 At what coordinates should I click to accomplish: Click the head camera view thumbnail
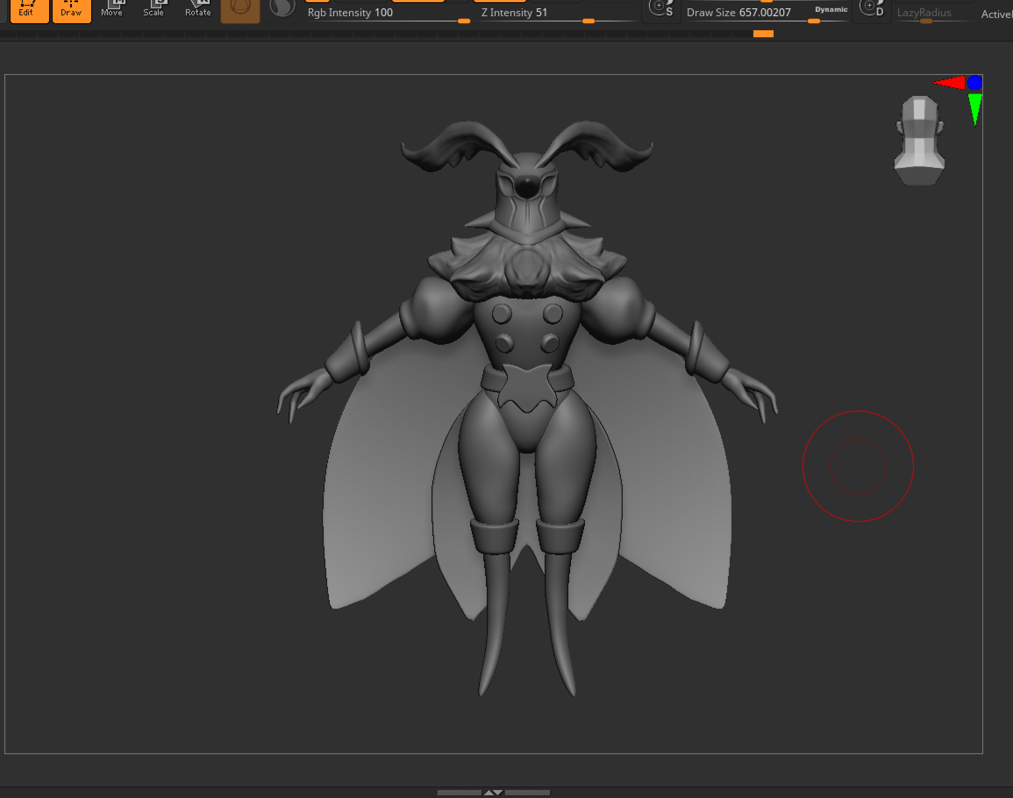click(919, 140)
